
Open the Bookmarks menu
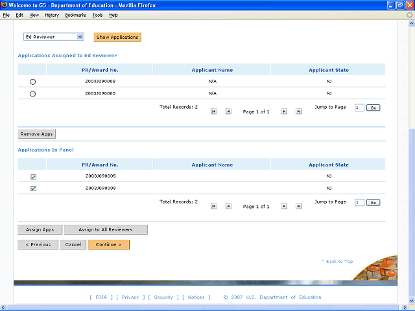pyautogui.click(x=75, y=15)
